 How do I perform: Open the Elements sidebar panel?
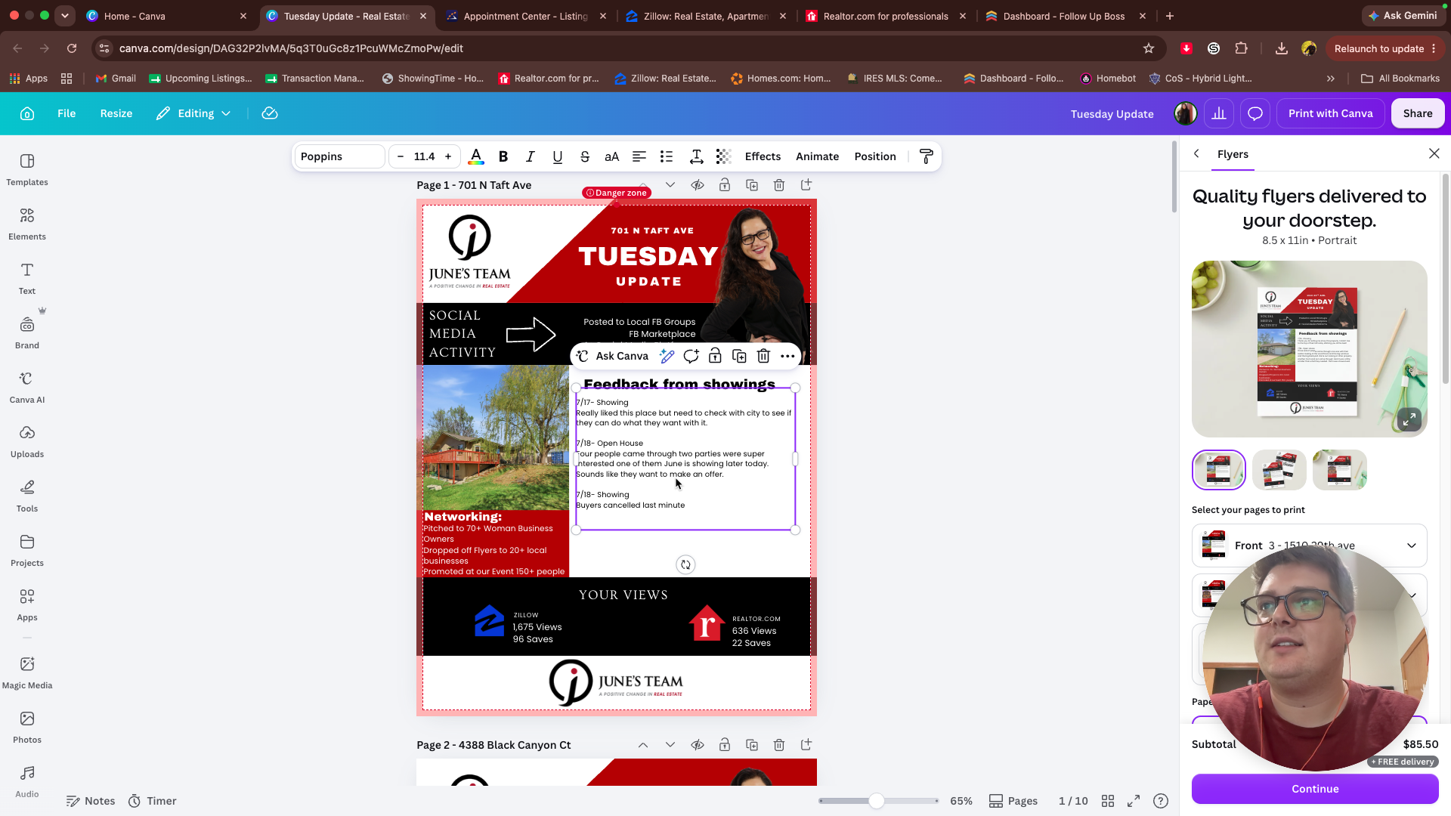pos(27,224)
